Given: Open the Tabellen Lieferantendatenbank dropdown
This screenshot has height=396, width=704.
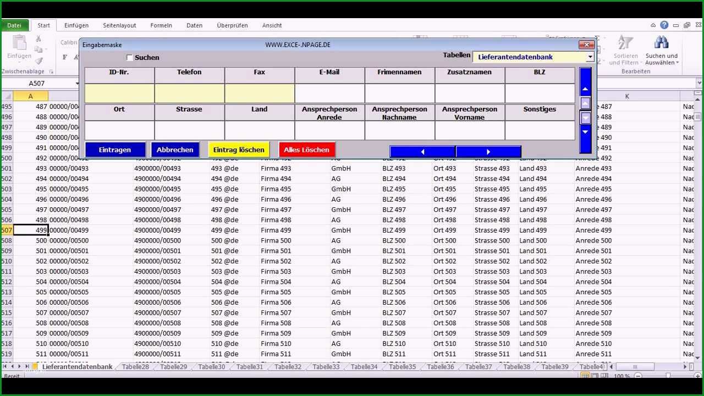Looking at the screenshot, I should tap(533, 57).
